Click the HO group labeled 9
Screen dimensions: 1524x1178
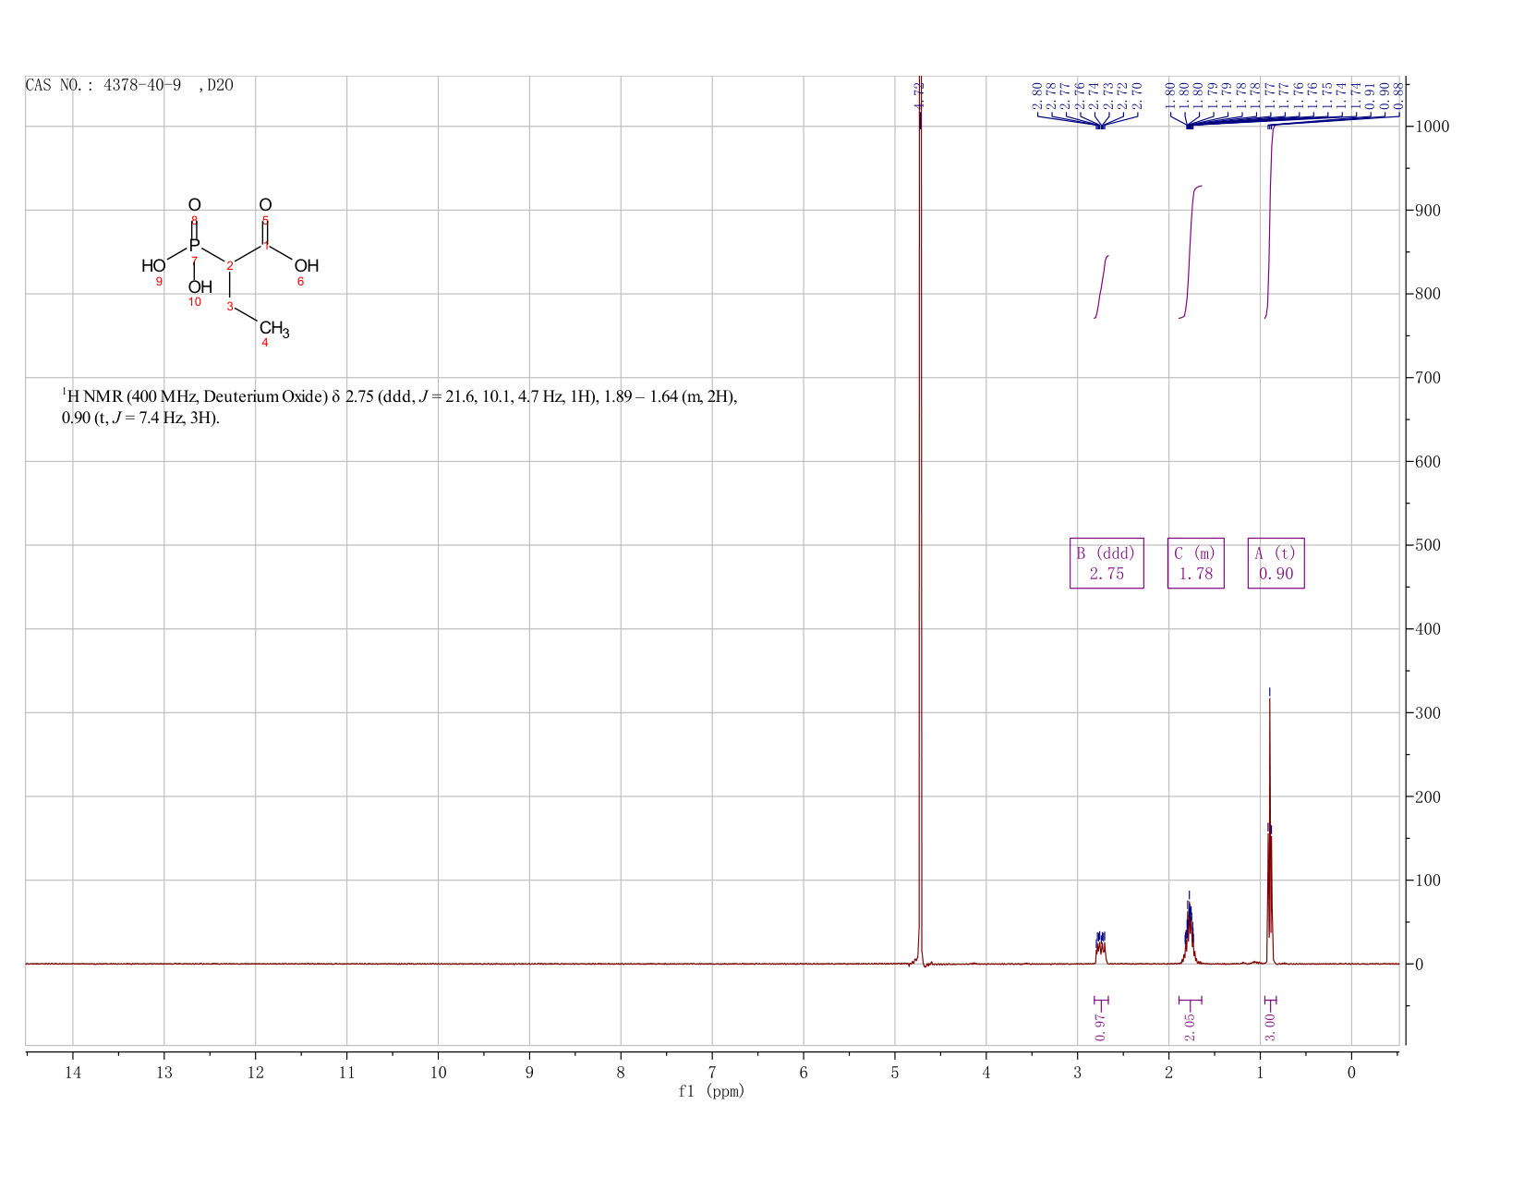point(153,266)
